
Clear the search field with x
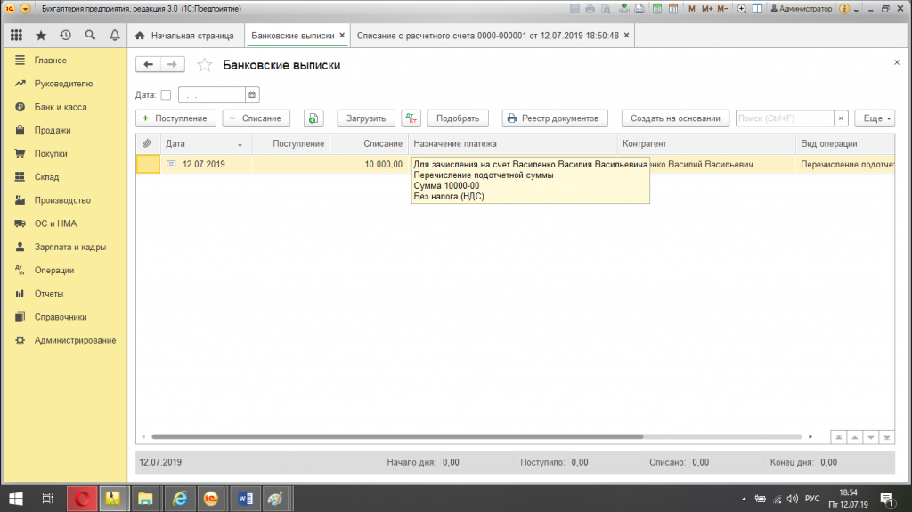point(841,118)
